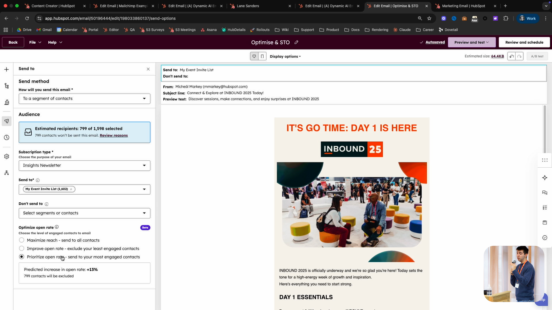This screenshot has width=552, height=310.
Task: Click the Review reasons link
Action: click(x=114, y=135)
